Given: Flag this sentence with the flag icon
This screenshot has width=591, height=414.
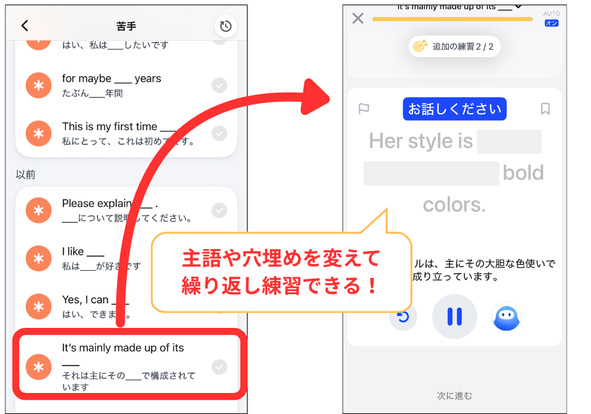Looking at the screenshot, I should pyautogui.click(x=364, y=109).
